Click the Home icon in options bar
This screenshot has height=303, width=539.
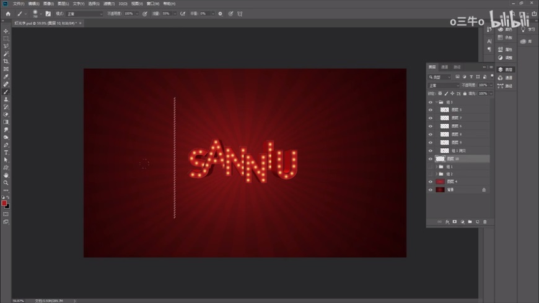click(x=8, y=13)
